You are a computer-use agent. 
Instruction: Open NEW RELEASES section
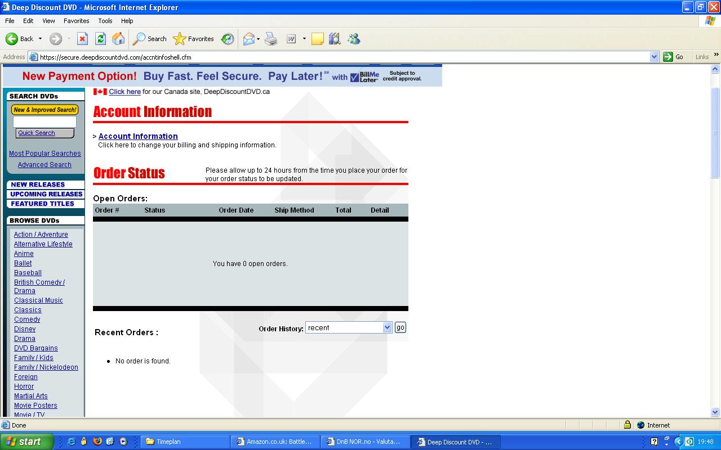tap(38, 184)
